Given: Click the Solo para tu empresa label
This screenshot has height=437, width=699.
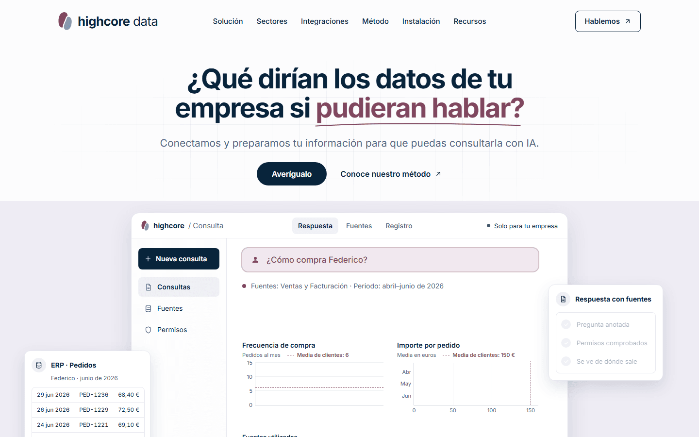Looking at the screenshot, I should click(522, 226).
